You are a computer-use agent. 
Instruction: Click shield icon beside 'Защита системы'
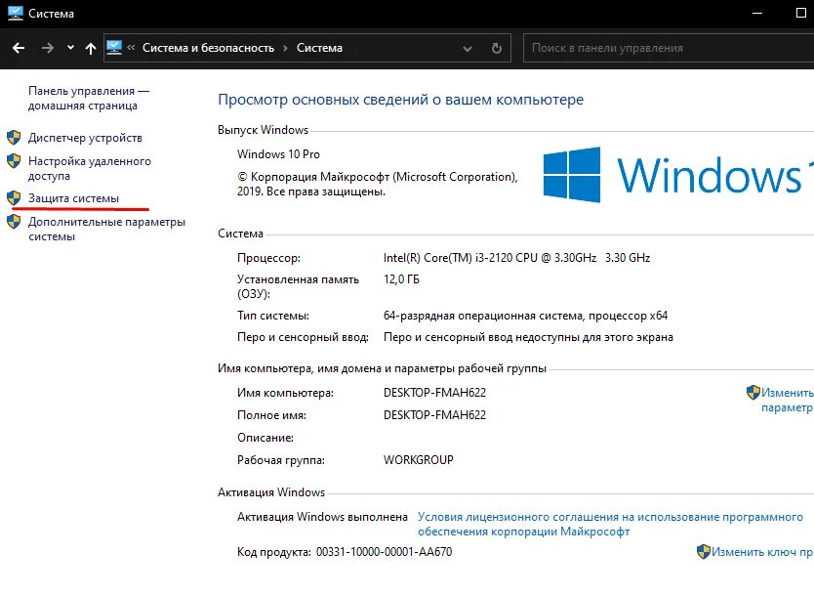(14, 198)
